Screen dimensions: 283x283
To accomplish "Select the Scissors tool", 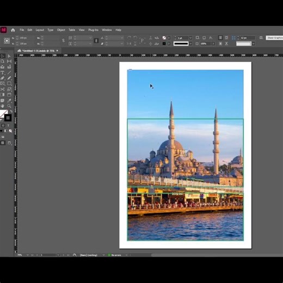I will pyautogui.click(x=2, y=89).
